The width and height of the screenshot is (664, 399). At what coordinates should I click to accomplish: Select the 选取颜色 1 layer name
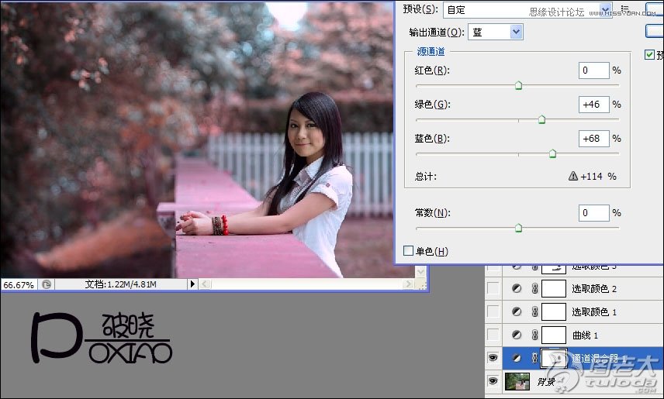(594, 311)
